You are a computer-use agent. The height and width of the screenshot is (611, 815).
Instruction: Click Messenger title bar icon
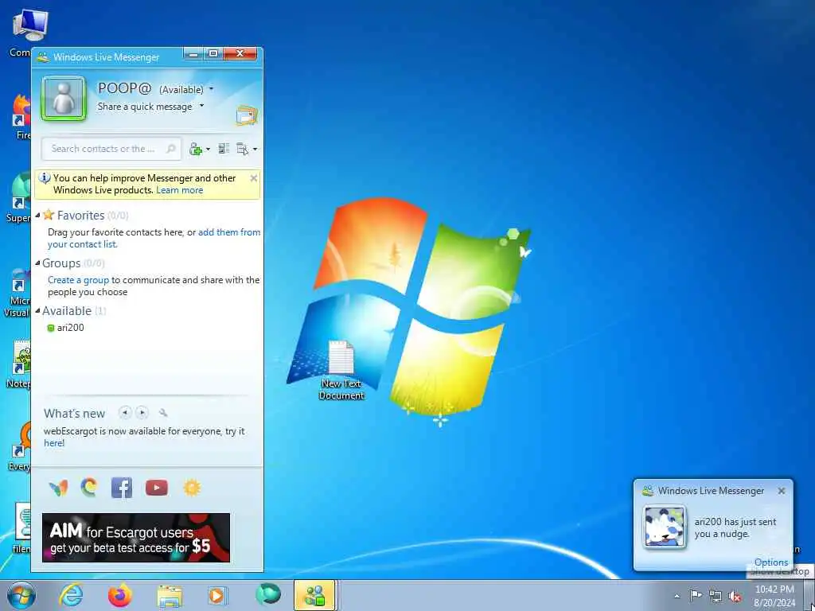[x=43, y=57]
